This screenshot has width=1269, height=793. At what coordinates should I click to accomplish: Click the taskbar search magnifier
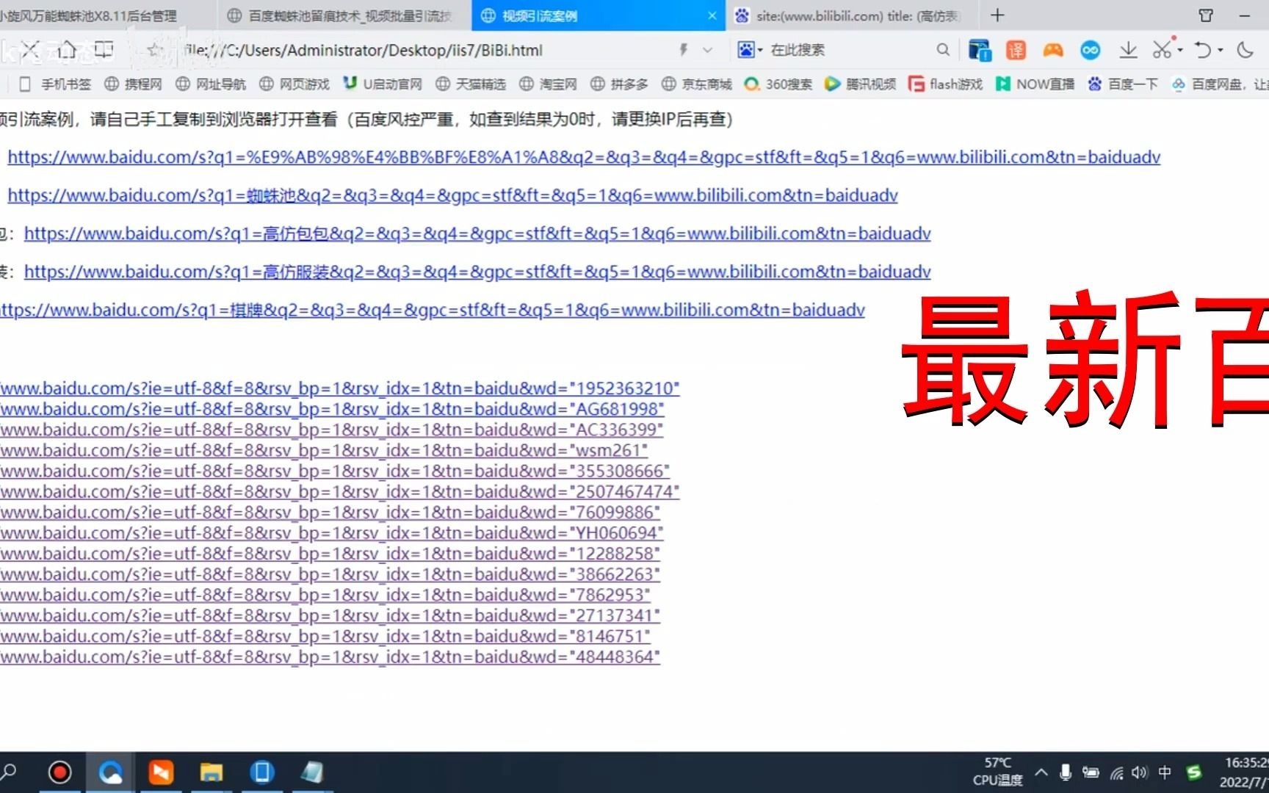(x=9, y=772)
